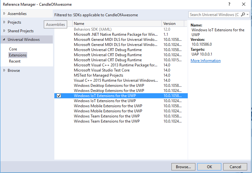Select the Extensions subcategory
This screenshot has height=173, width=252.
coord(18,55)
